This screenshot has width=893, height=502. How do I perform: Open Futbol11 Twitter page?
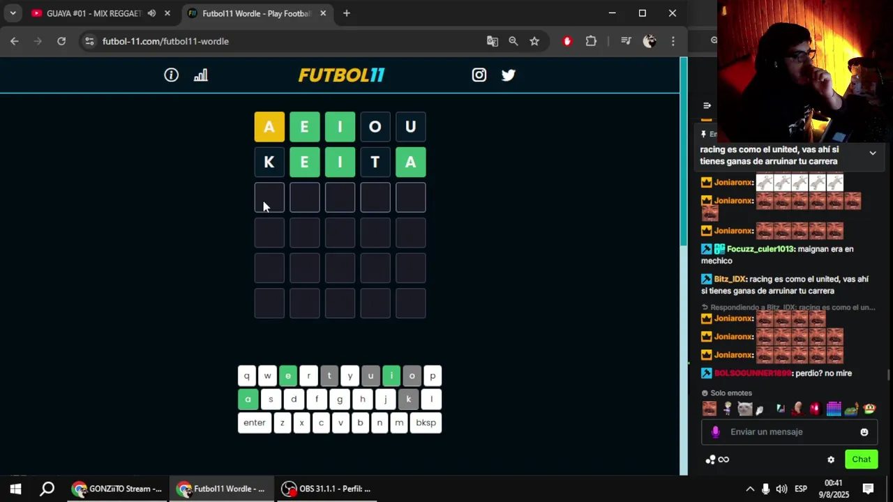click(509, 75)
